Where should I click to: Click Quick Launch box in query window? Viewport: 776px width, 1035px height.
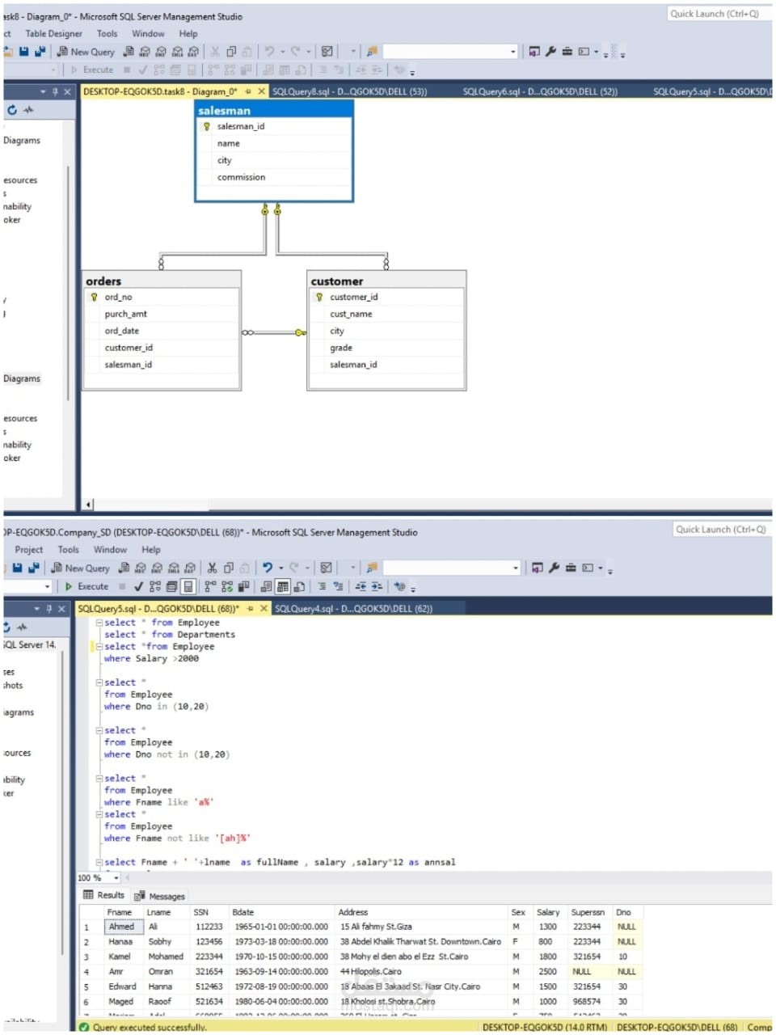point(721,530)
